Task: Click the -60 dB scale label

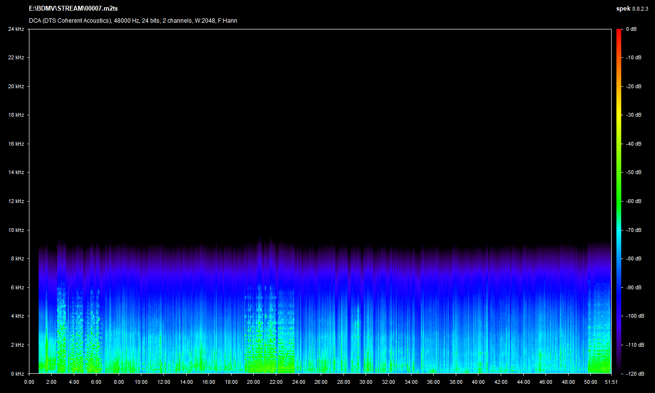Action: click(x=633, y=202)
